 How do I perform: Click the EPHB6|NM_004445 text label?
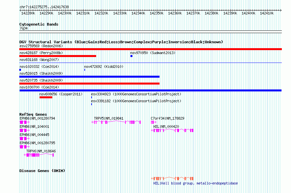[x=34, y=135]
